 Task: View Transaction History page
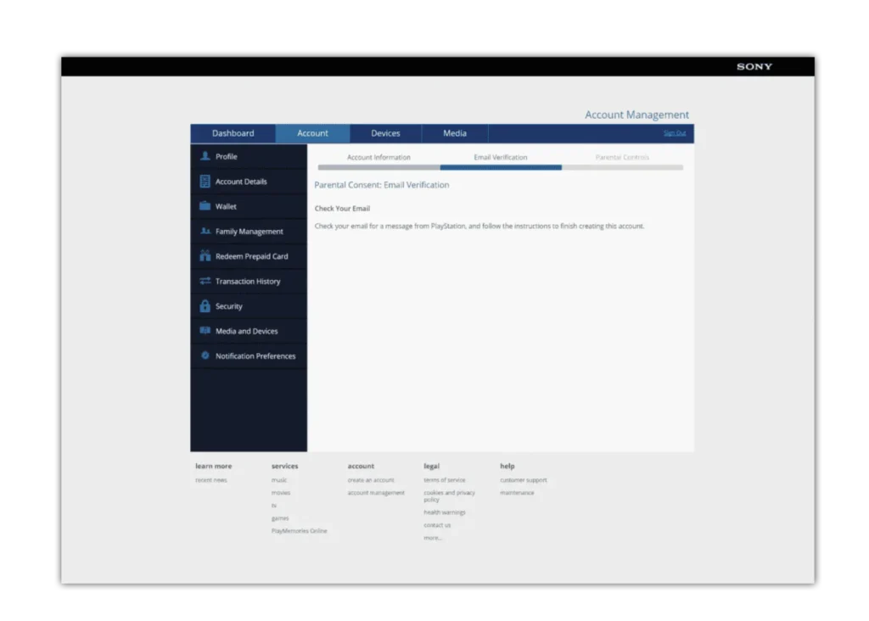(249, 281)
